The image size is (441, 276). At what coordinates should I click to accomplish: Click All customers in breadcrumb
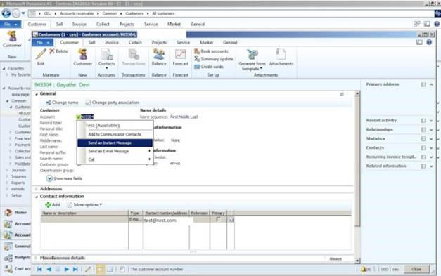[x=163, y=13]
